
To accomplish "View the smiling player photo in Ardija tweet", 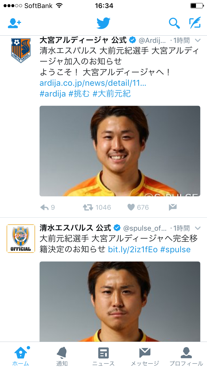I will tap(120, 151).
